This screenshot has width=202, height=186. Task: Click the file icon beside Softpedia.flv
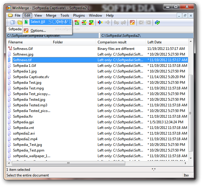[x=10, y=116]
